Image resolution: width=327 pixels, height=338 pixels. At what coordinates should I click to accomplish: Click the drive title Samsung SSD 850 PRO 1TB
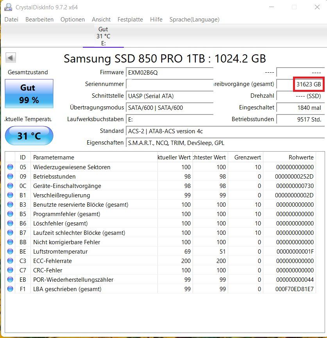(x=165, y=58)
